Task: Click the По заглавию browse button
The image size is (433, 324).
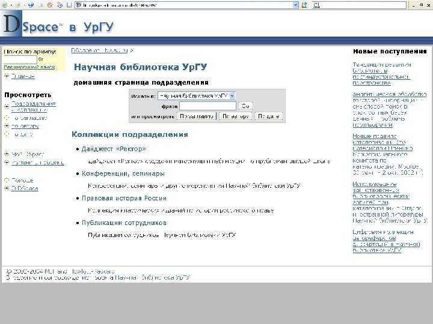Action: [196, 116]
